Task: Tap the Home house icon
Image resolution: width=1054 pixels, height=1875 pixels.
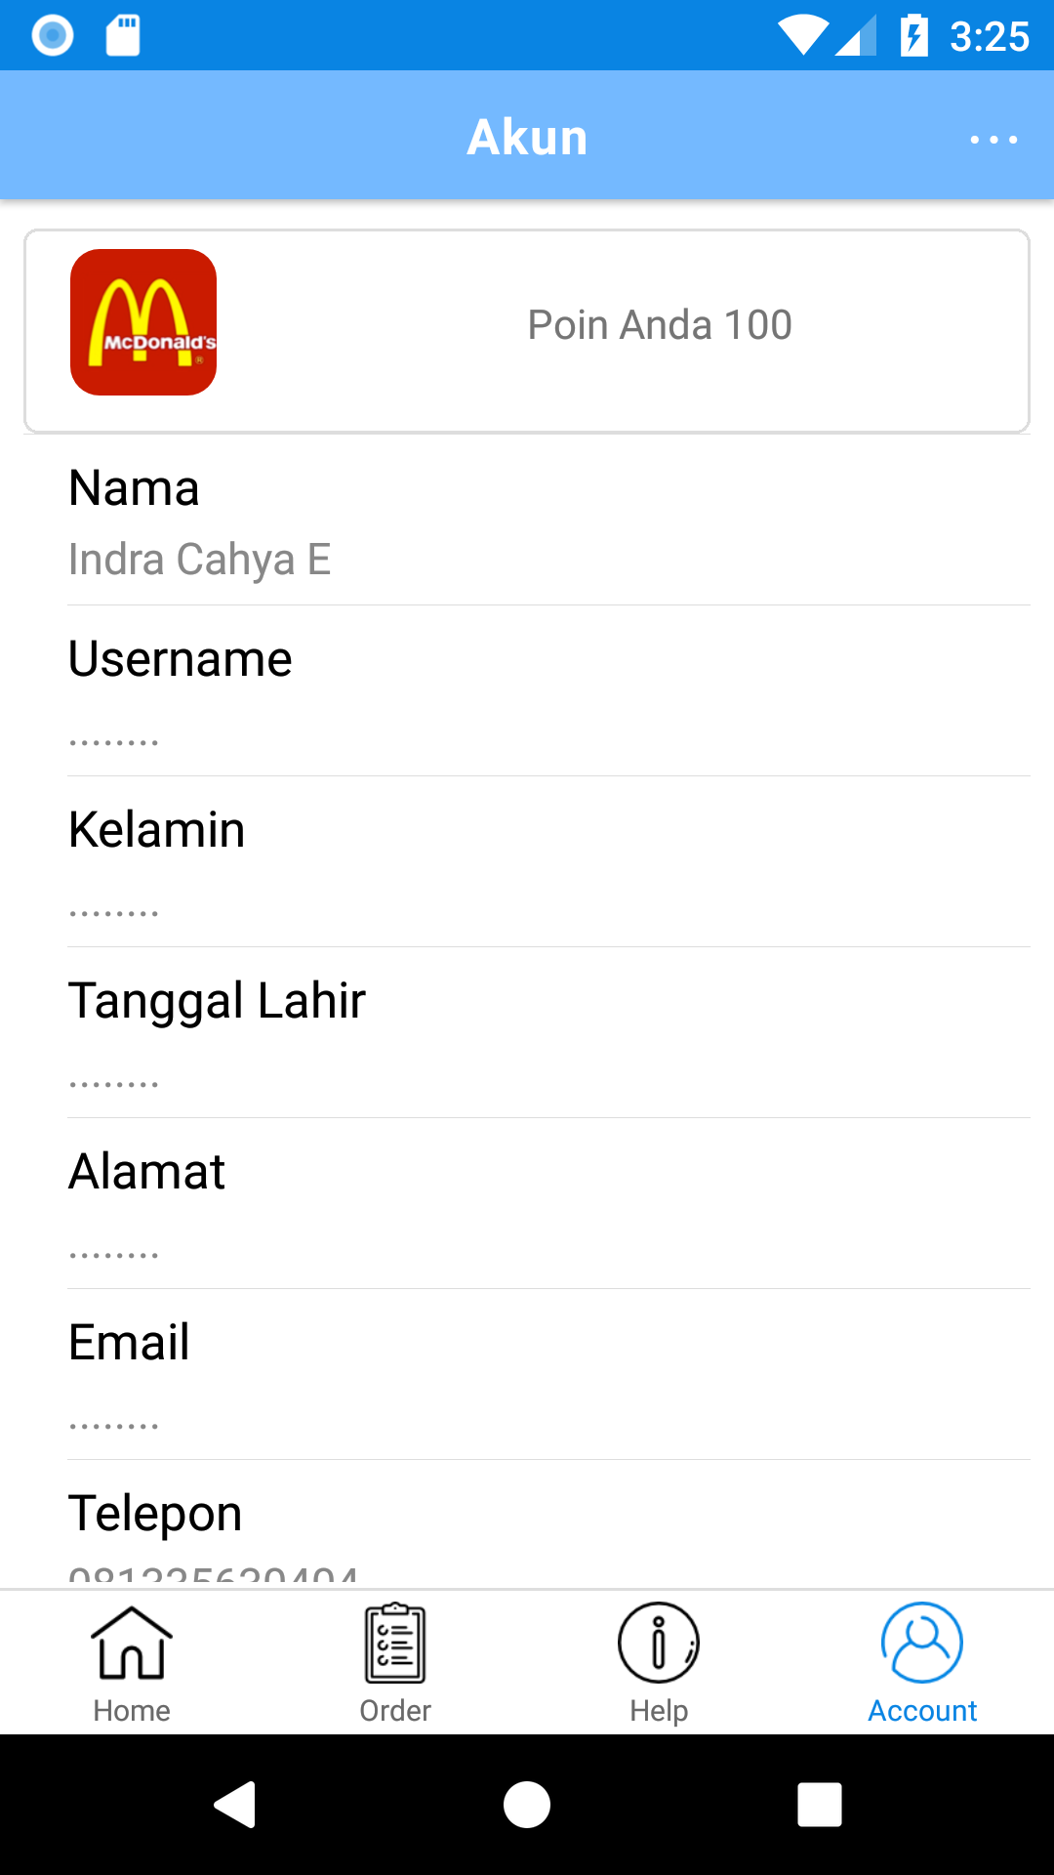Action: 132,1643
